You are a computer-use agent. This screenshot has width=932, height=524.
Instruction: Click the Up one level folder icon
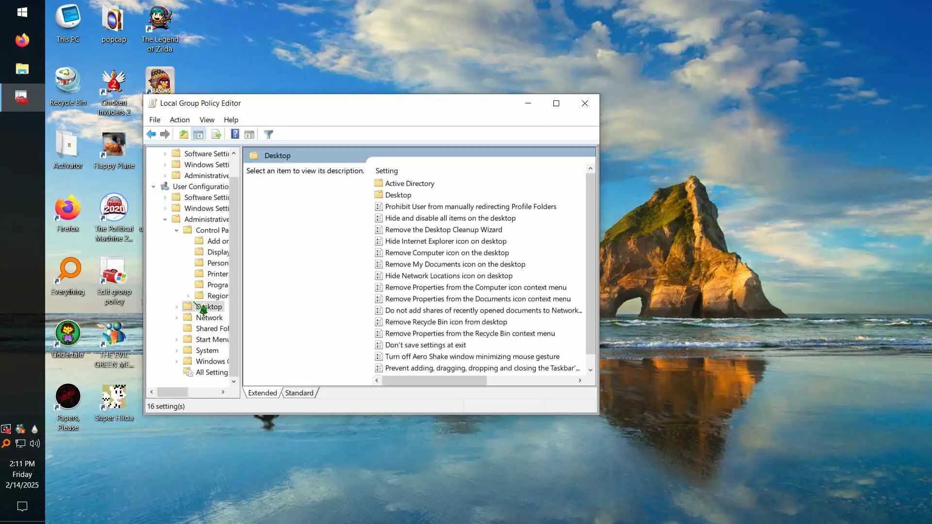click(x=183, y=134)
